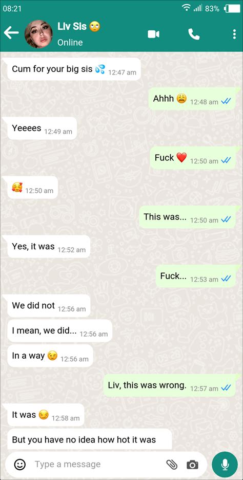243x480 pixels.
Task: Open contact info via Liv Sis name
Action: pyautogui.click(x=72, y=26)
